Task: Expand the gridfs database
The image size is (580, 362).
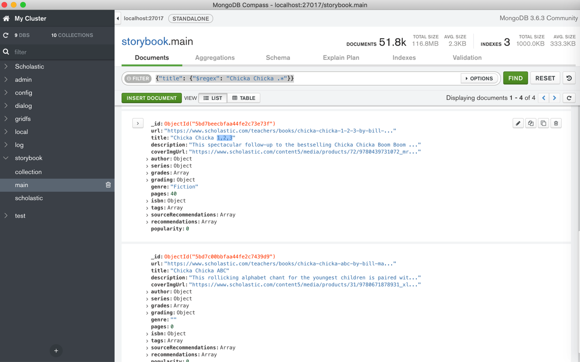Action: [x=6, y=119]
